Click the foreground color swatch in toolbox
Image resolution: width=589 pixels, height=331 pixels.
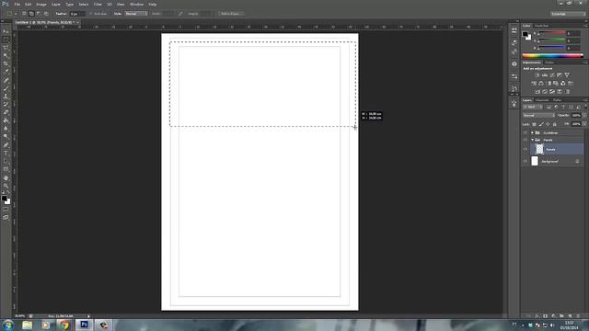click(x=4, y=199)
